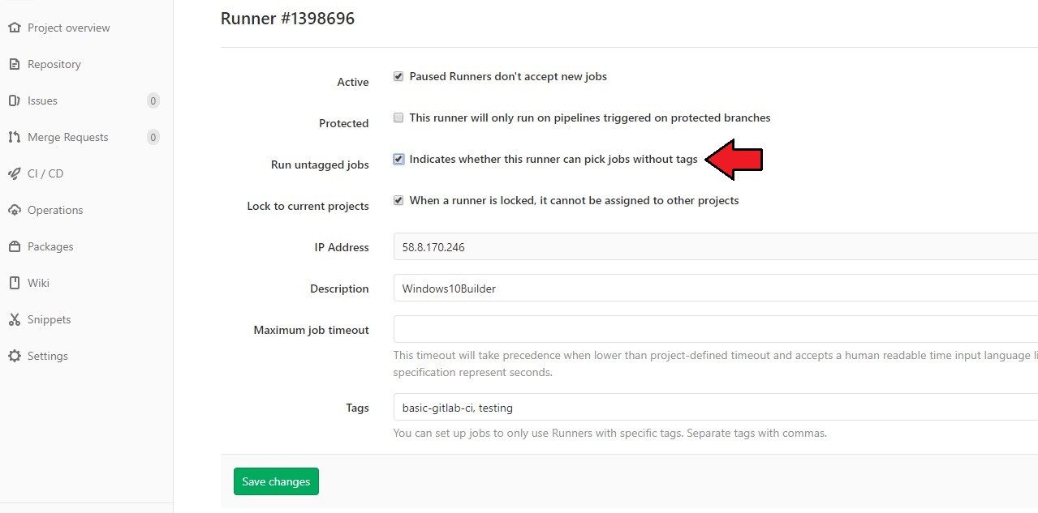Open the Settings menu label

tap(48, 356)
